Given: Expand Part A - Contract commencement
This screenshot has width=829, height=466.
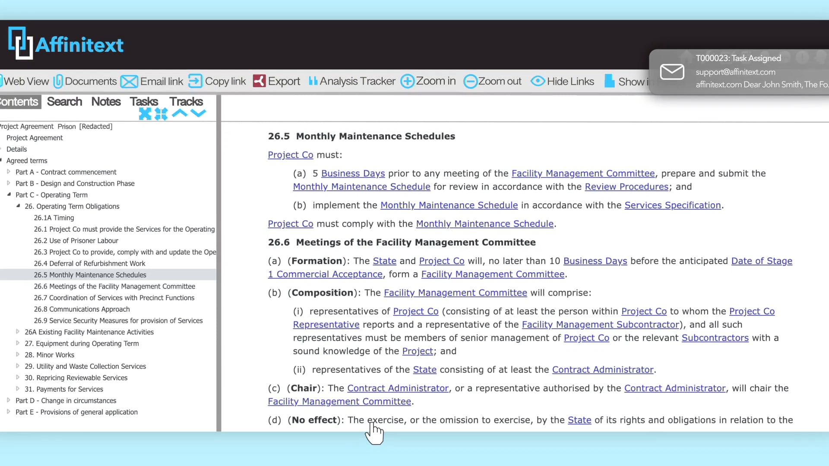Looking at the screenshot, I should pos(8,172).
